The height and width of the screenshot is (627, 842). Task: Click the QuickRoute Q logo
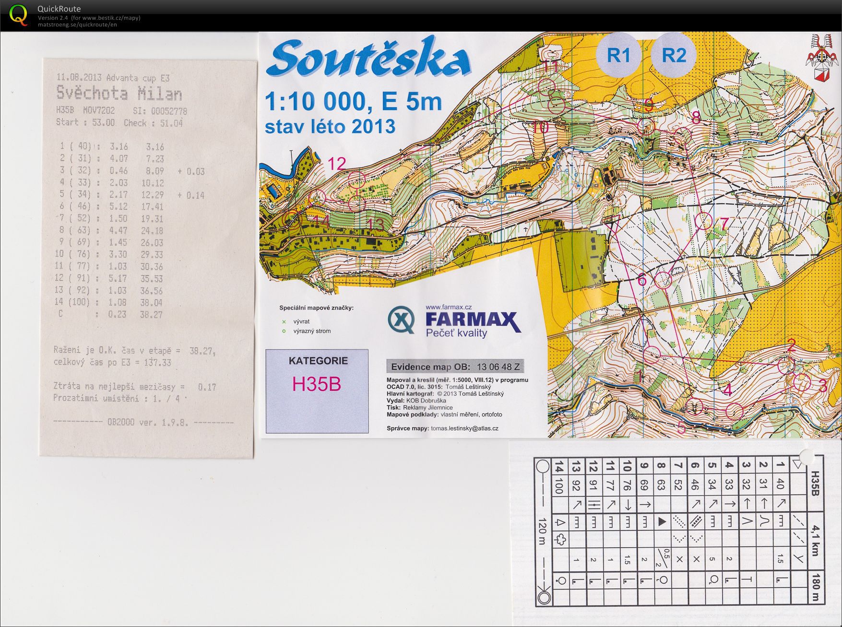click(18, 15)
